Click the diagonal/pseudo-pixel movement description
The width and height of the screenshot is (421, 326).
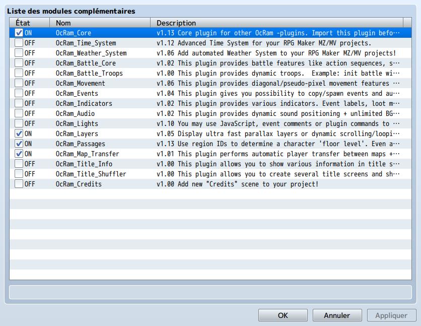278,83
